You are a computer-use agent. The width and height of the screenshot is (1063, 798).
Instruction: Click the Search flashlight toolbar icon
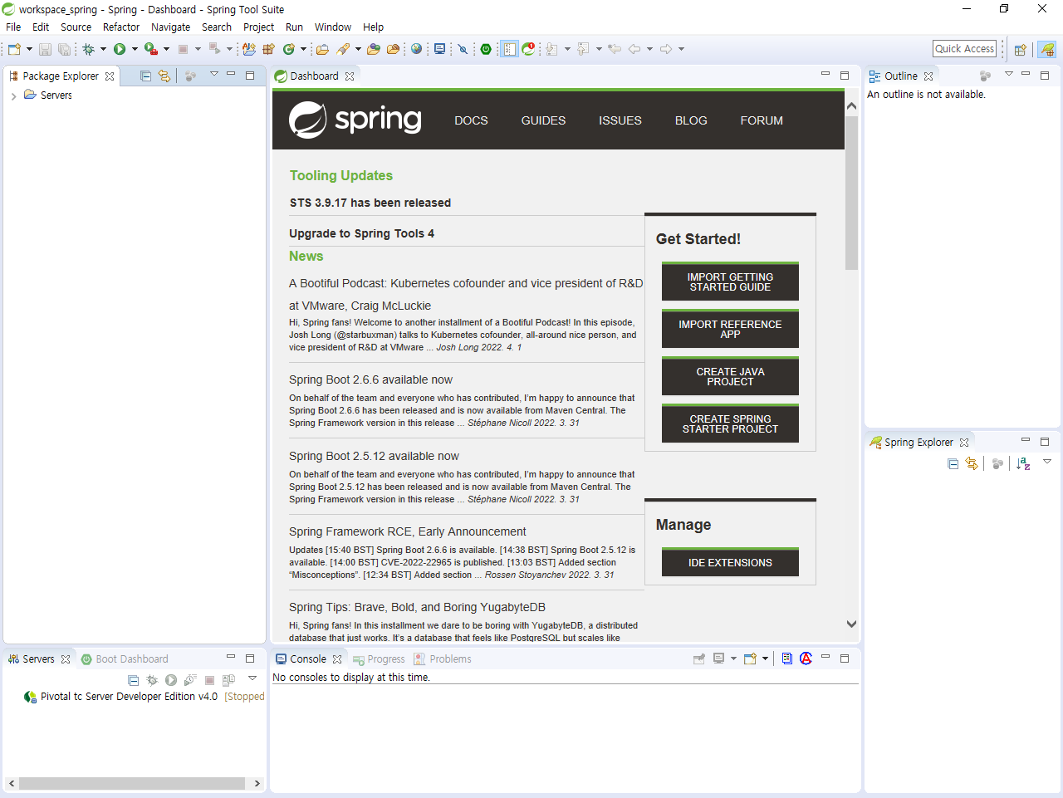click(343, 49)
